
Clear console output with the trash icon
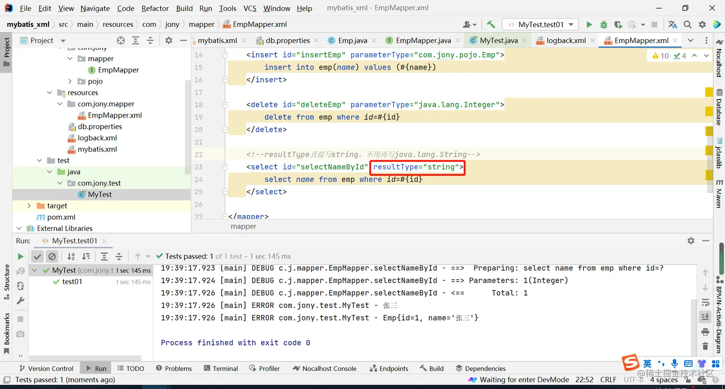[x=705, y=346]
